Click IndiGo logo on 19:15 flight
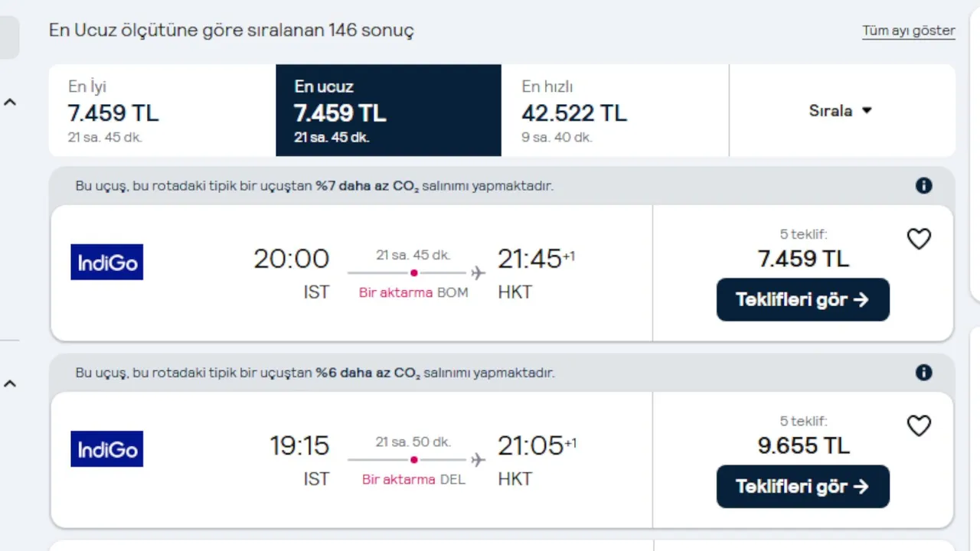The image size is (980, 551). (x=107, y=449)
